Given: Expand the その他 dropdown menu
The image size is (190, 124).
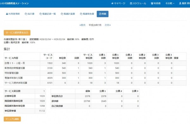Looking at the screenshot, I should 170,3.
